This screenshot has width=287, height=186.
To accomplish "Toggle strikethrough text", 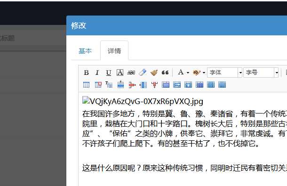I will 131,73.
